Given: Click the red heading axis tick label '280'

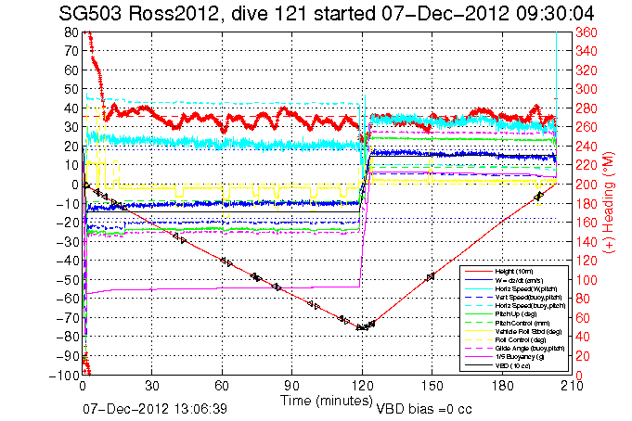Looking at the screenshot, I should 587,108.
